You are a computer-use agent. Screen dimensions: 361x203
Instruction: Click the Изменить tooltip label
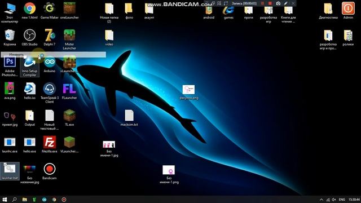click(16, 55)
